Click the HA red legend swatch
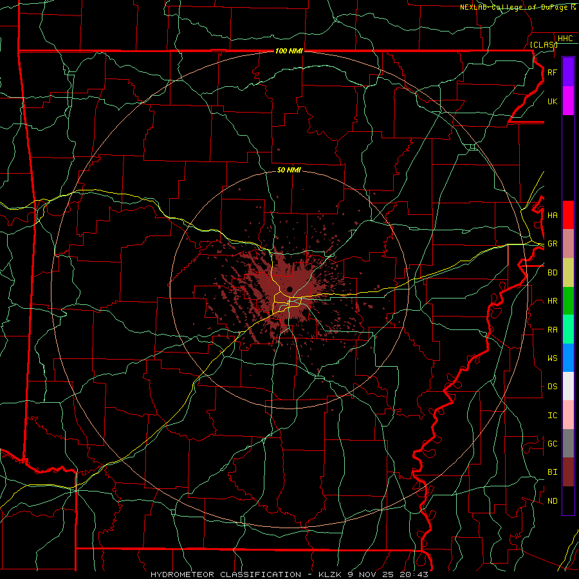Image resolution: width=579 pixels, height=579 pixels. pyautogui.click(x=568, y=215)
